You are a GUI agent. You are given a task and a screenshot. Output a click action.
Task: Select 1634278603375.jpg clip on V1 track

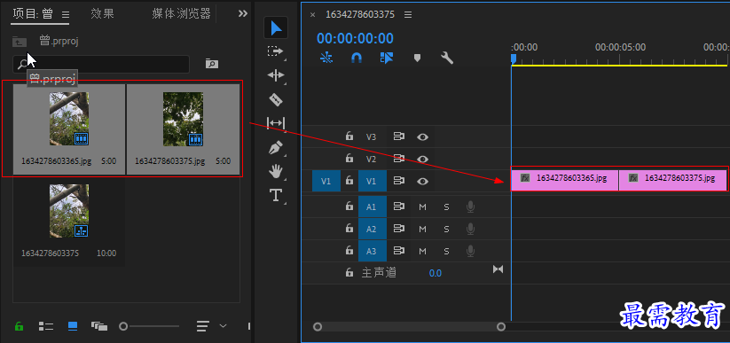coord(672,180)
